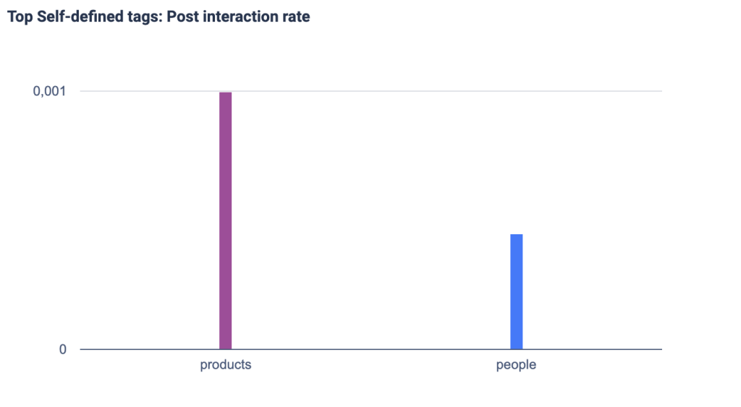Viewport: 741px width, 407px height.
Task: Click the word "Top" in the title
Action: pos(19,17)
